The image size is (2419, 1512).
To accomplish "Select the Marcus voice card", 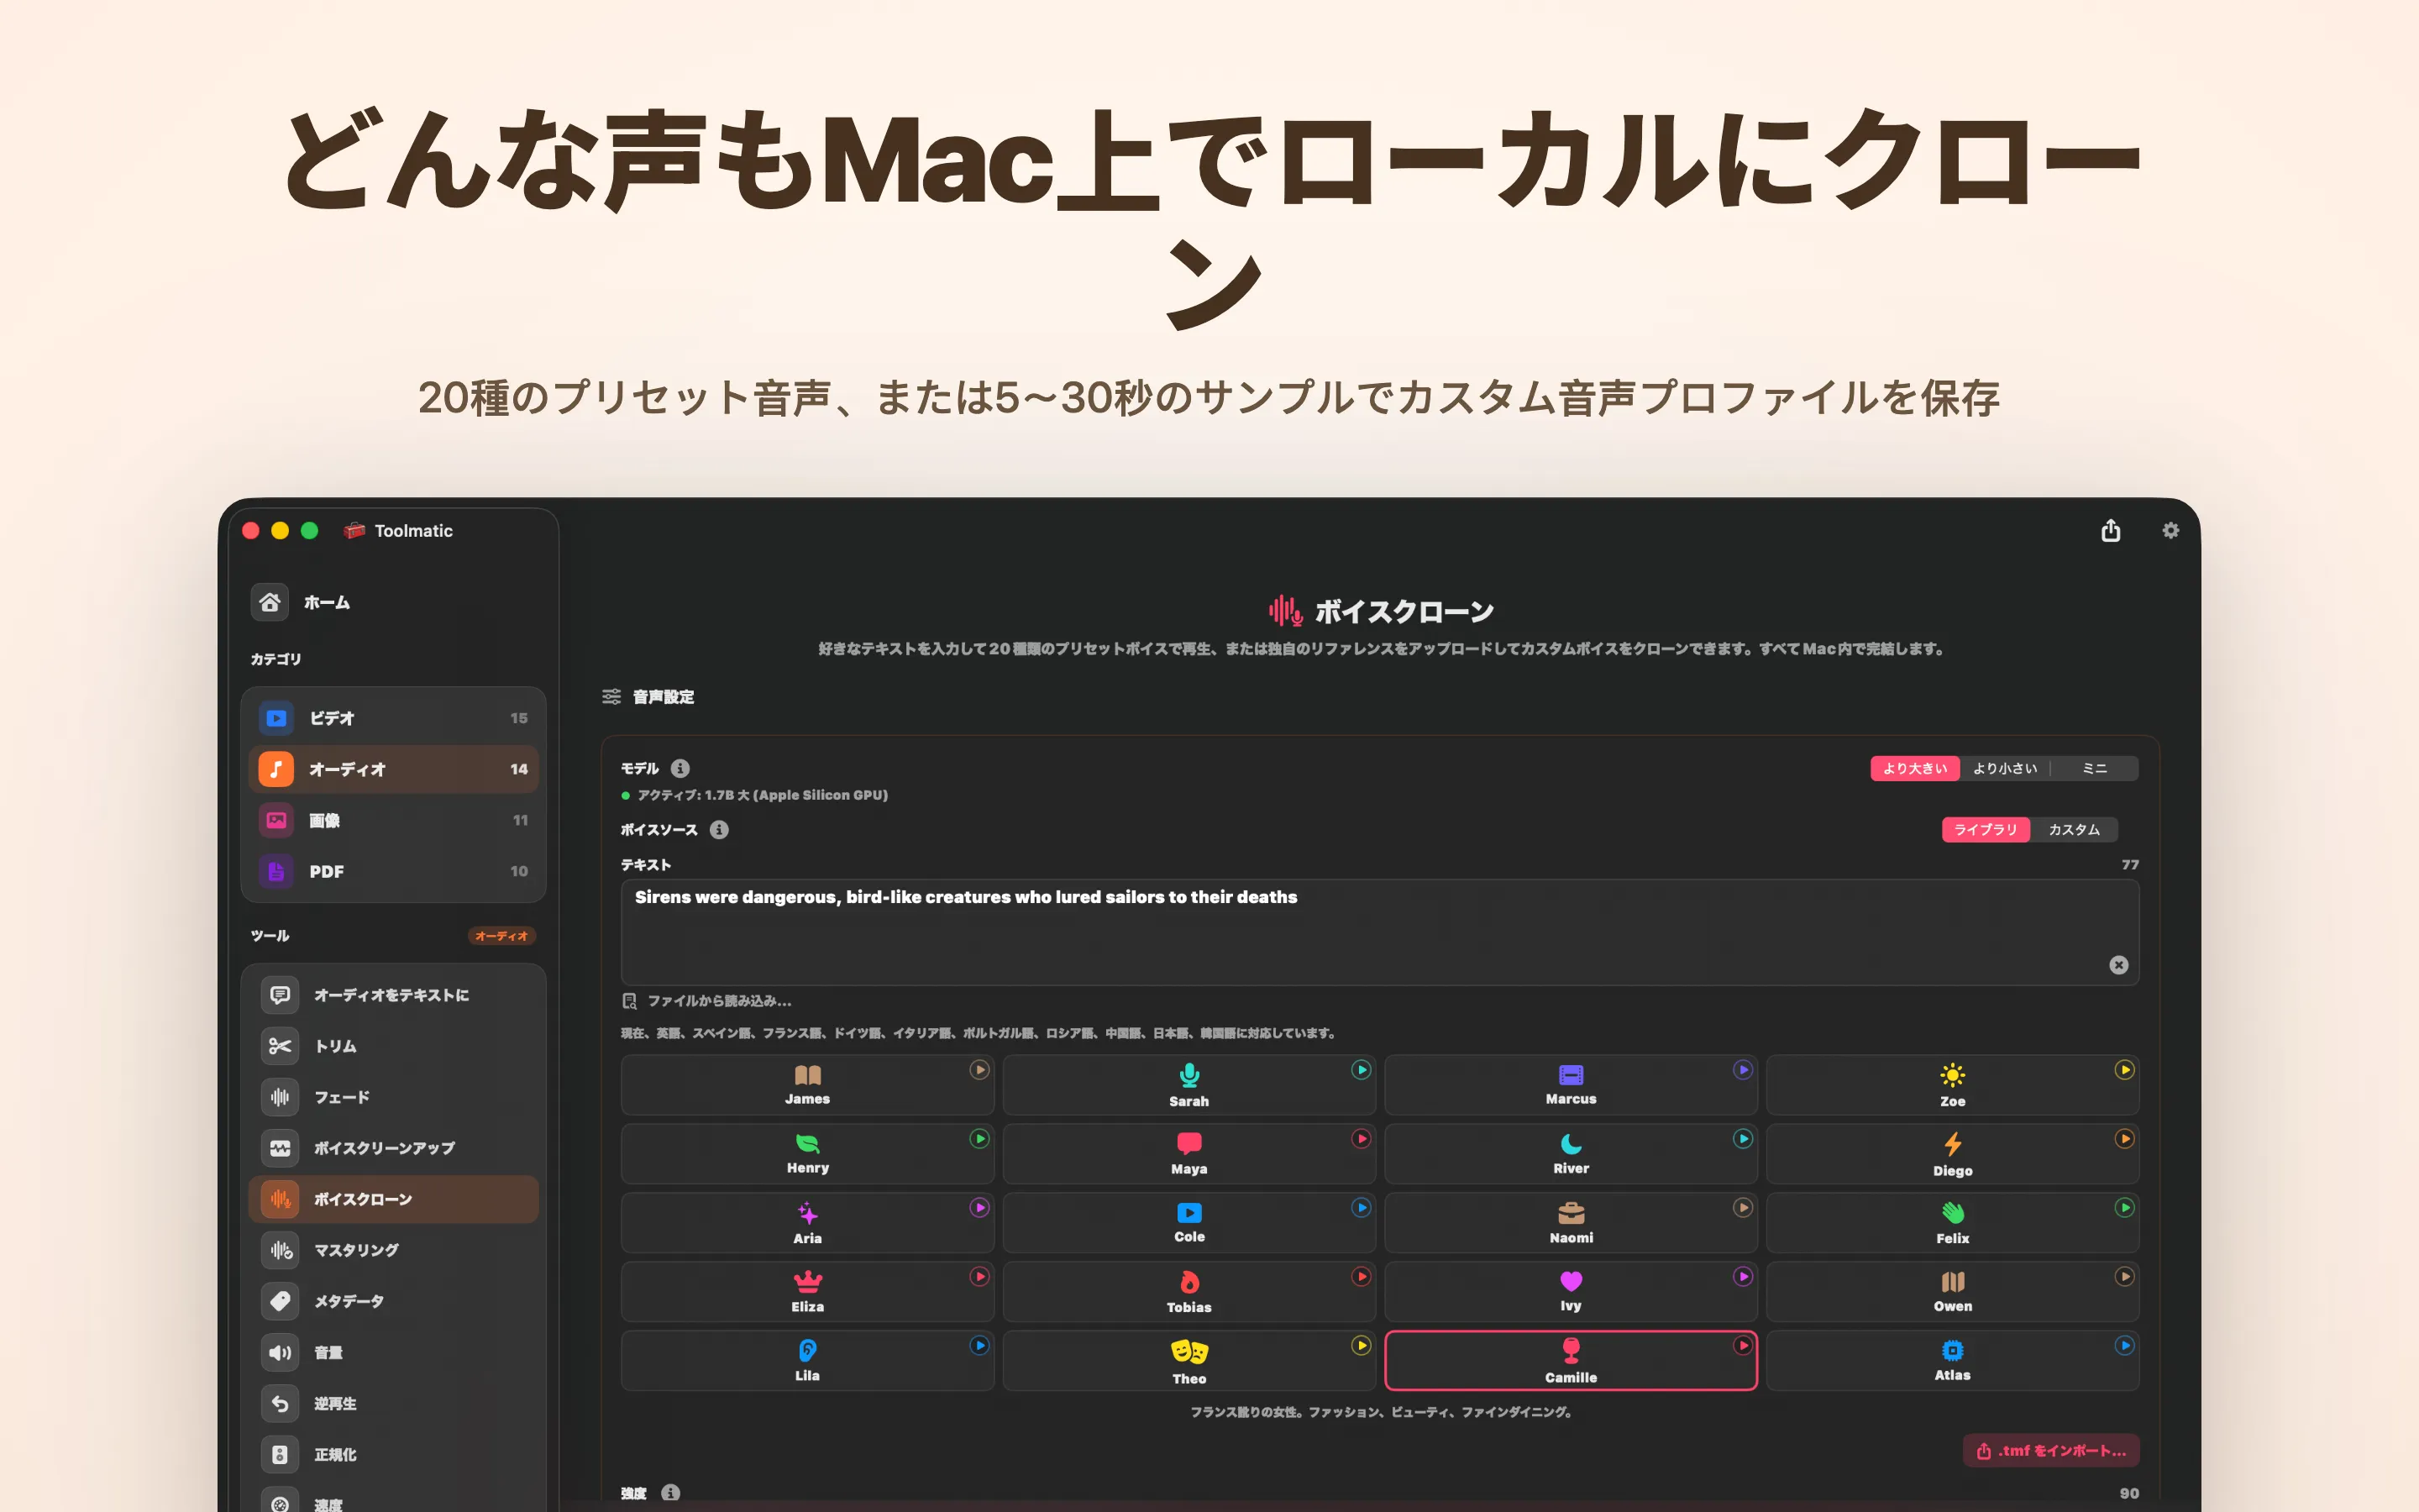I will [1571, 1085].
